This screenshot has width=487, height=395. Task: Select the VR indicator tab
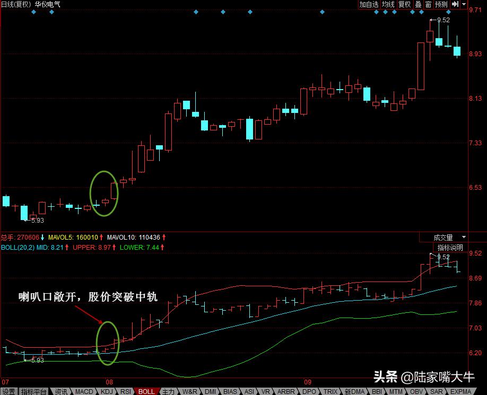tap(266, 391)
